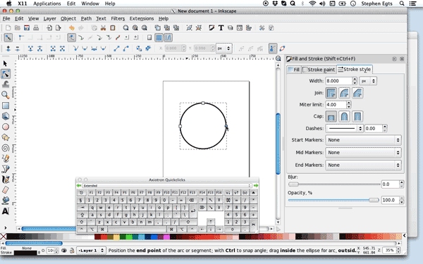Image resolution: width=423 pixels, height=264 pixels.
Task: Click the Save document icon
Action: click(27, 27)
